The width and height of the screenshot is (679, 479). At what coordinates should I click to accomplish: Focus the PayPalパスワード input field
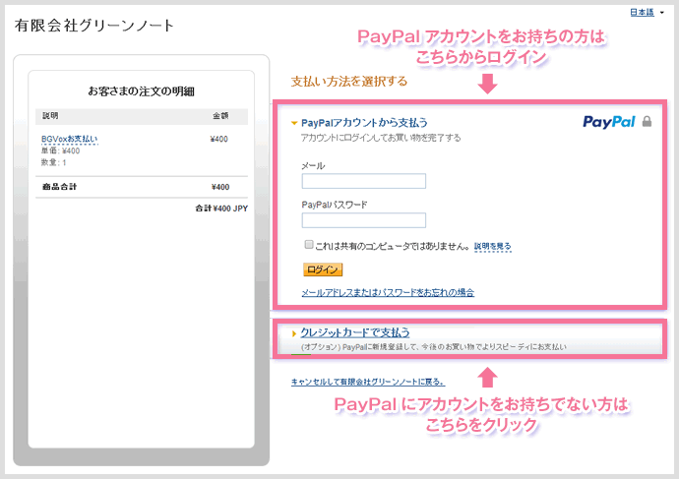pos(363,220)
